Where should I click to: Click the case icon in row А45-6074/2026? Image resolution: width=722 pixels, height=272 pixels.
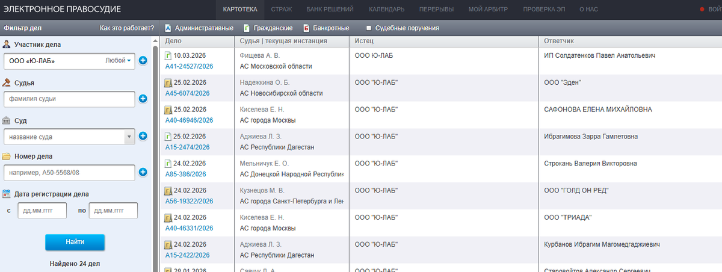click(x=168, y=83)
